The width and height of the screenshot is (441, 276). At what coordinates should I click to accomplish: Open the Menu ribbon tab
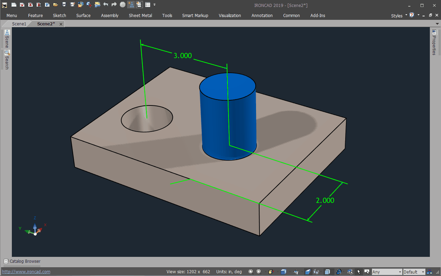(x=11, y=16)
